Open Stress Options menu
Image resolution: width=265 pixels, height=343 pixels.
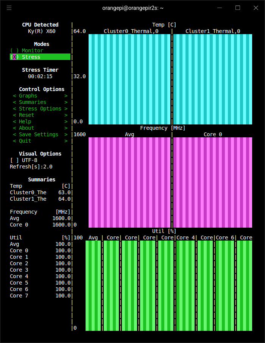[x=40, y=109]
